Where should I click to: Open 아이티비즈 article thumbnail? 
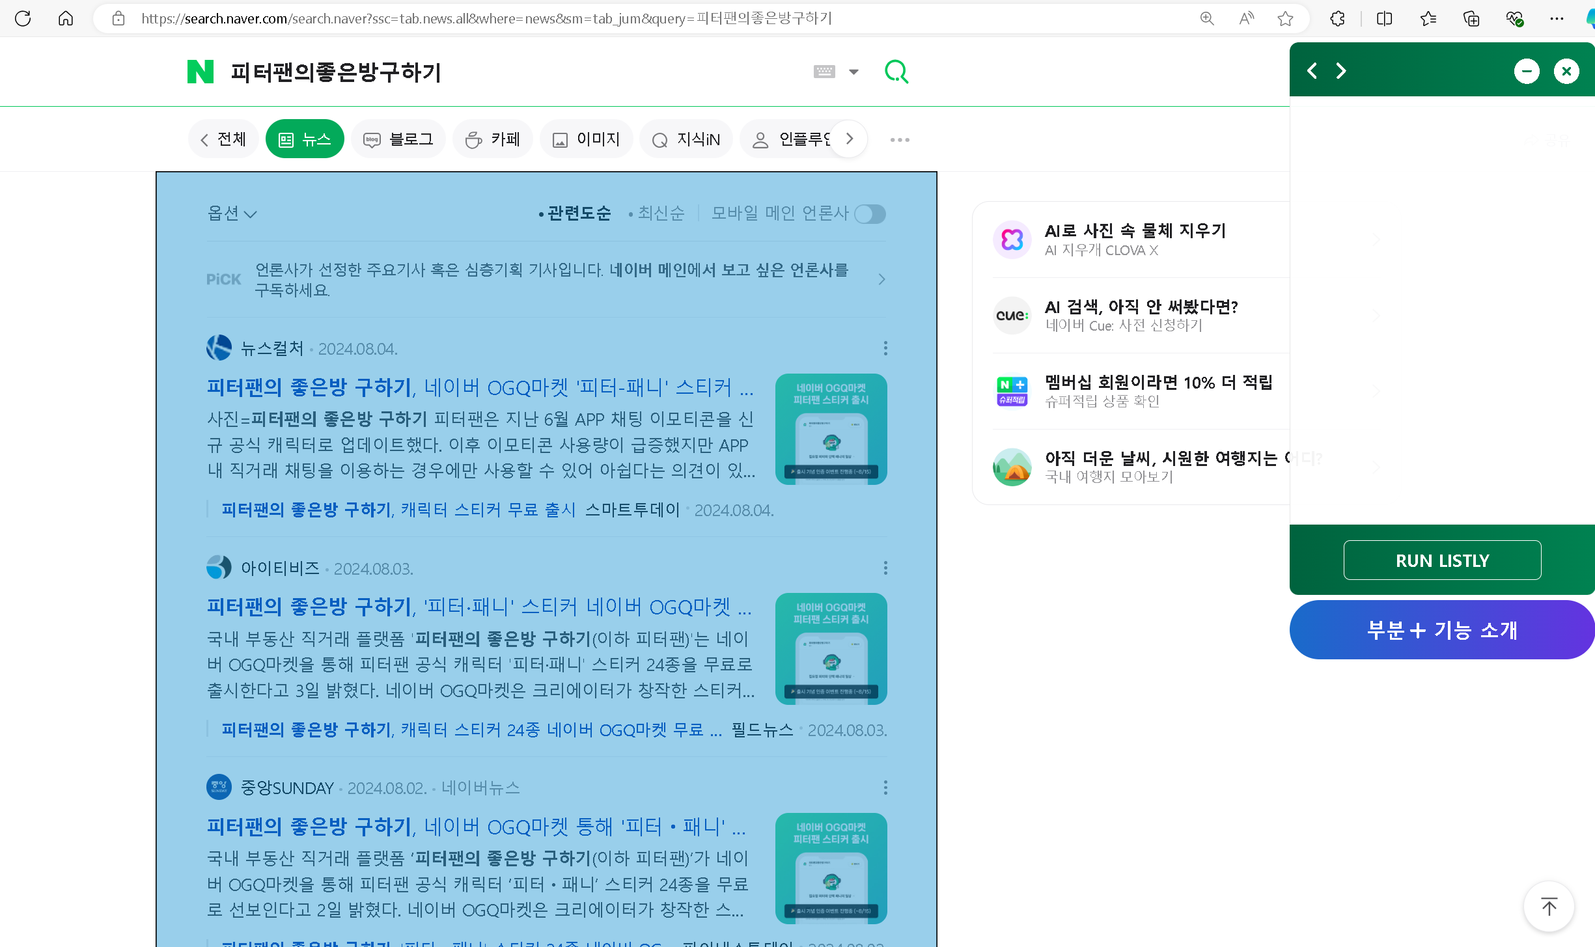pyautogui.click(x=831, y=648)
